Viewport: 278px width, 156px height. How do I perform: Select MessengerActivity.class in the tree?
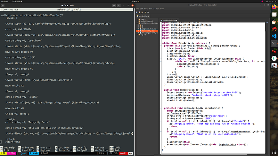(x=150, y=33)
